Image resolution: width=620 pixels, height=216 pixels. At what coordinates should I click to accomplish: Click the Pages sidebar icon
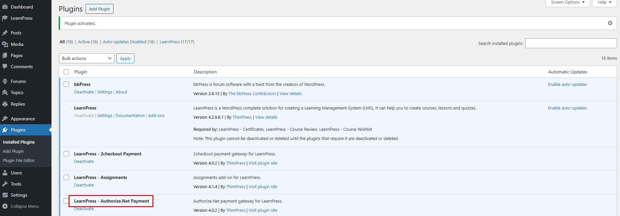click(5, 55)
